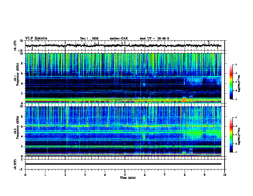The image size is (253, 196).
Task: Click the 4 minute tick label
Action: coord(105,175)
